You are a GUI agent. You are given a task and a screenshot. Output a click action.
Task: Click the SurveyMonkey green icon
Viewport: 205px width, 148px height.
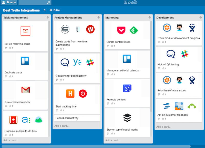click(192, 106)
